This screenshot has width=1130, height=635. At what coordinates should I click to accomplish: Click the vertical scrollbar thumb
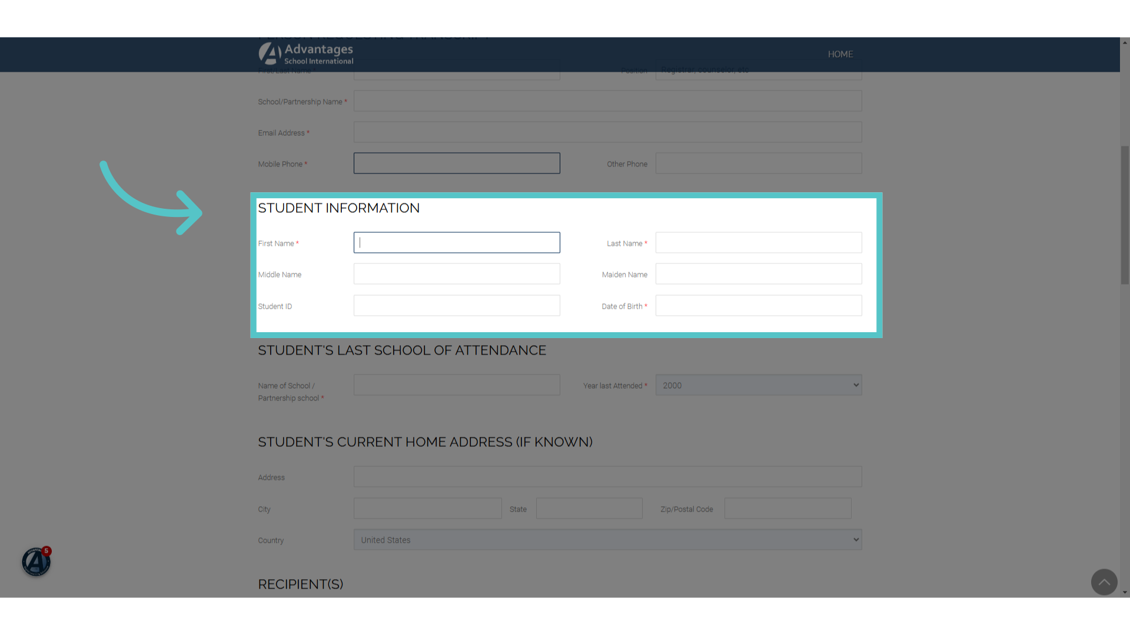pos(1125,215)
